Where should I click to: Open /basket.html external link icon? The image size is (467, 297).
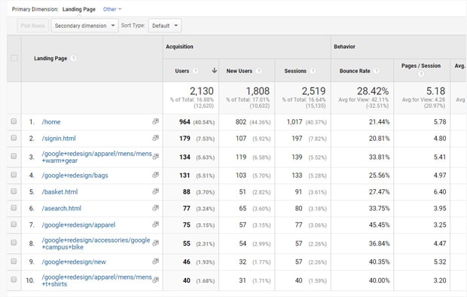tap(155, 191)
